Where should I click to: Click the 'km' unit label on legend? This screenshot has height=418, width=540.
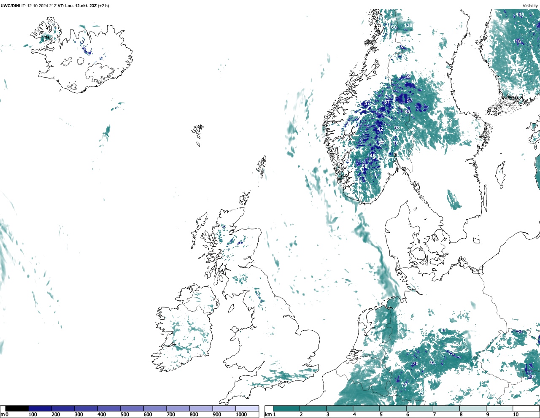coord(268,415)
